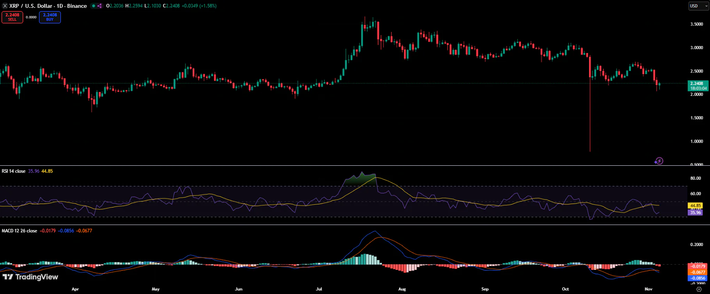Screen dimensions: 710x294
Task: Click the Aug label on time axis
Action: click(402, 289)
